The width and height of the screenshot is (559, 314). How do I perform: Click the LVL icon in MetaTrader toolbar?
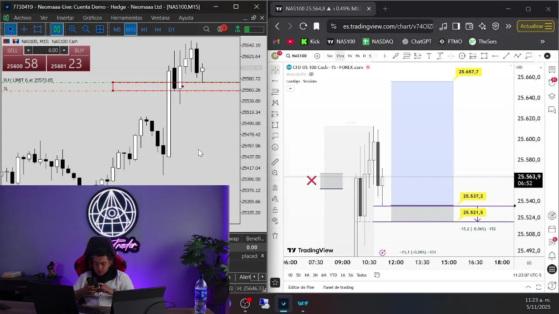pyautogui.click(x=238, y=29)
